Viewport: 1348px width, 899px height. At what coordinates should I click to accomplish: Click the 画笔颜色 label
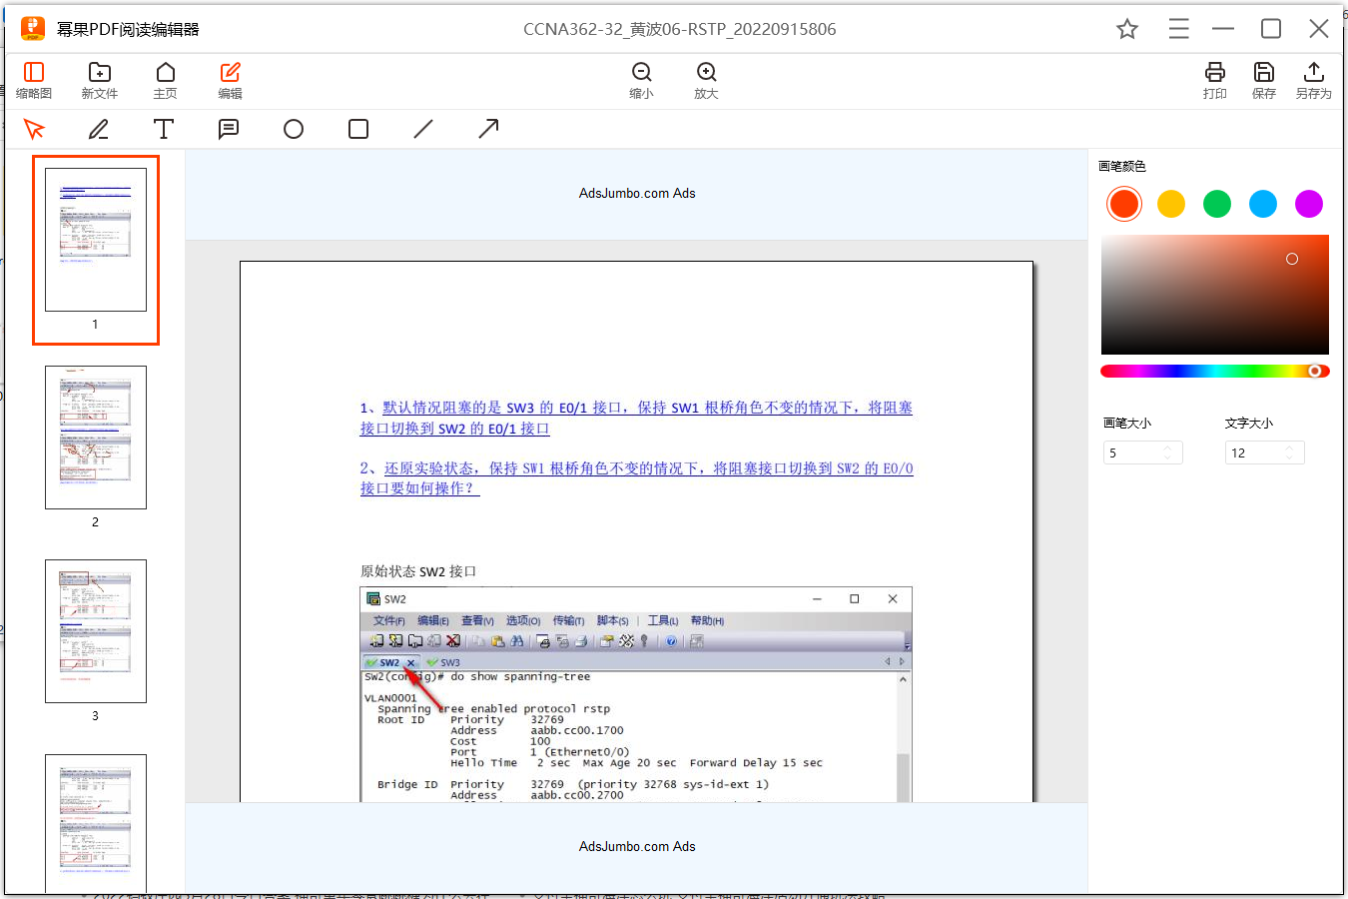point(1122,166)
